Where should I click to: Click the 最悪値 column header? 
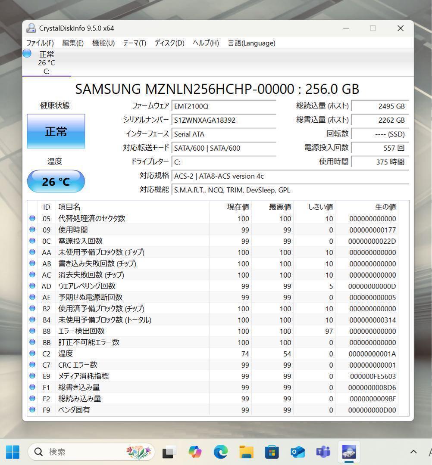tap(272, 207)
